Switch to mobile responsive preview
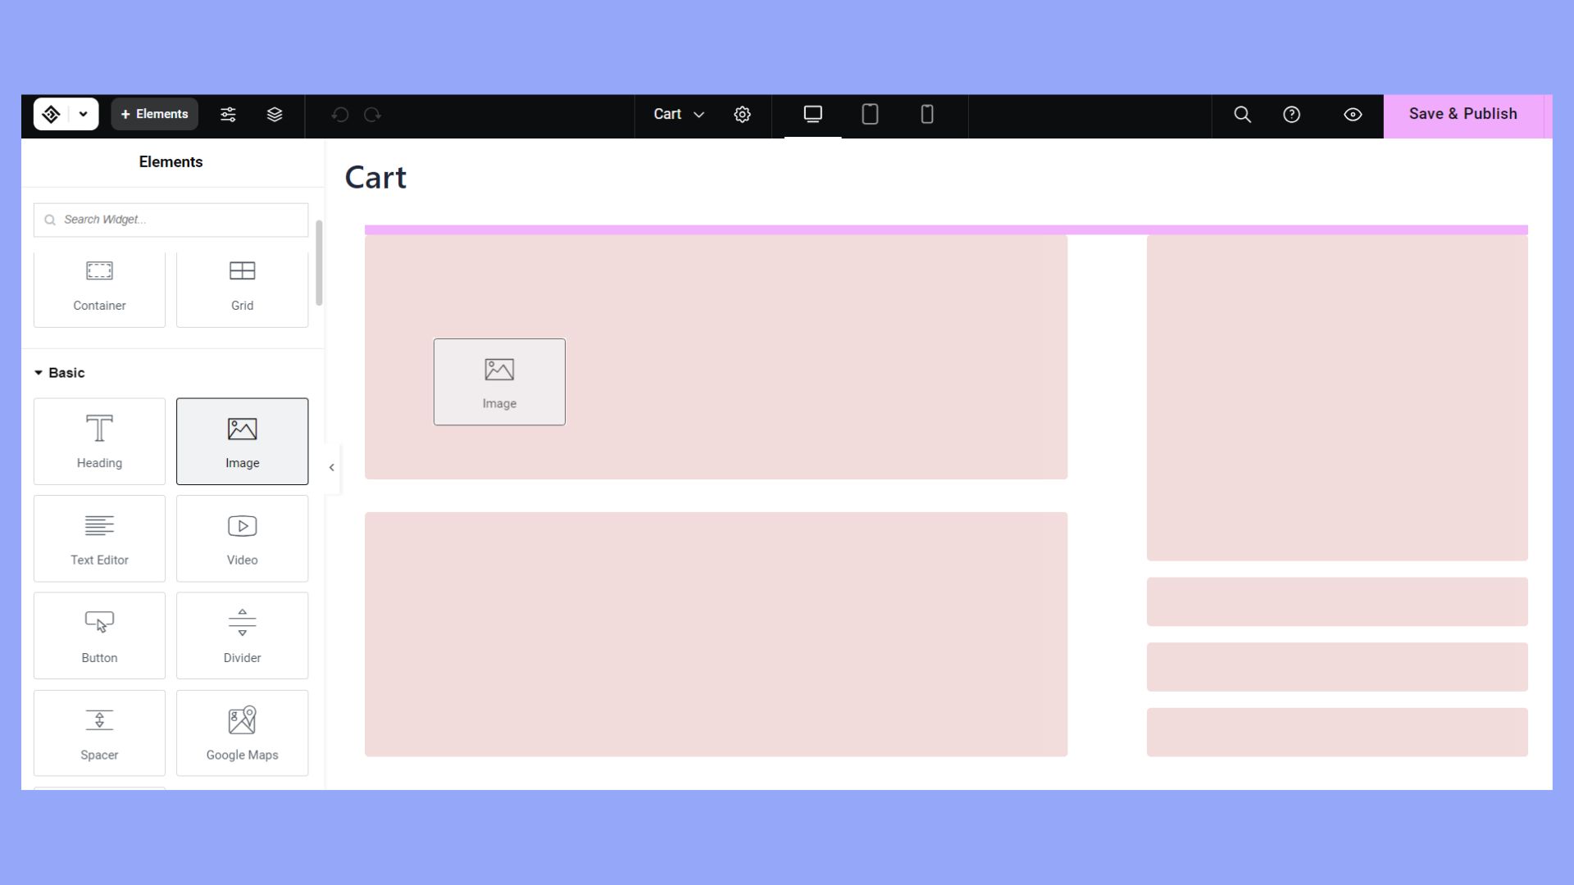 (926, 115)
